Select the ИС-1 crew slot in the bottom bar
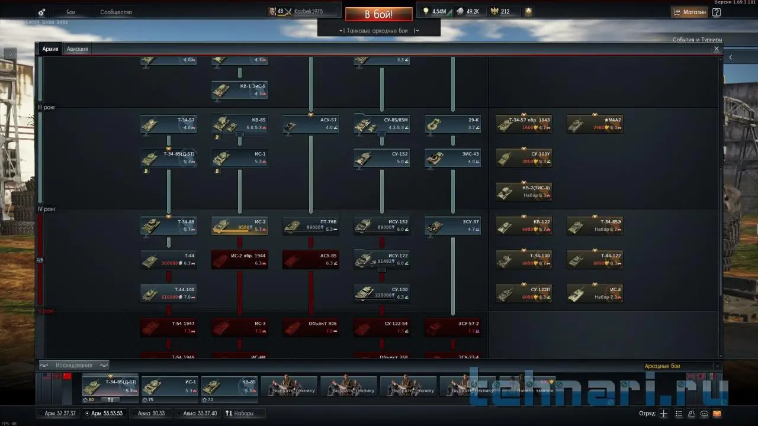Image resolution: width=758 pixels, height=426 pixels. (169, 386)
